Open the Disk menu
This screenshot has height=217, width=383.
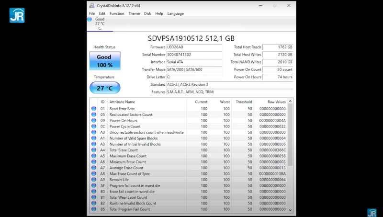pyautogui.click(x=147, y=13)
